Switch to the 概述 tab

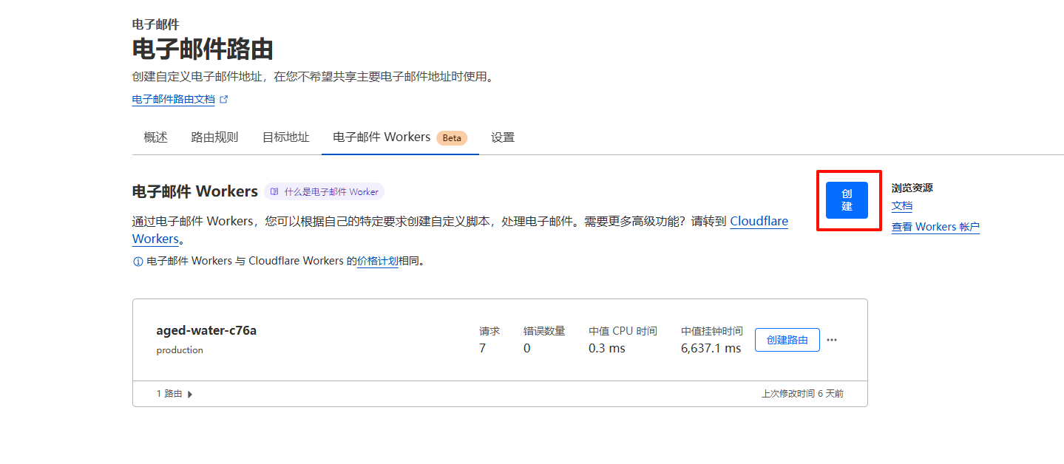click(x=155, y=137)
